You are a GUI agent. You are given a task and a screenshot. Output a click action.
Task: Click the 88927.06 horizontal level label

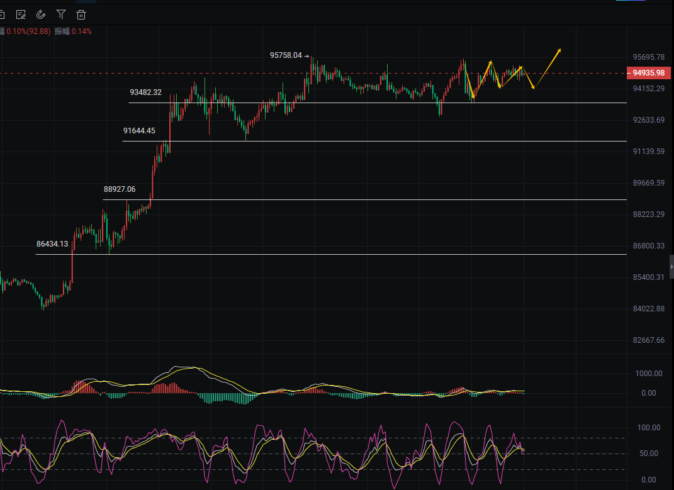120,189
